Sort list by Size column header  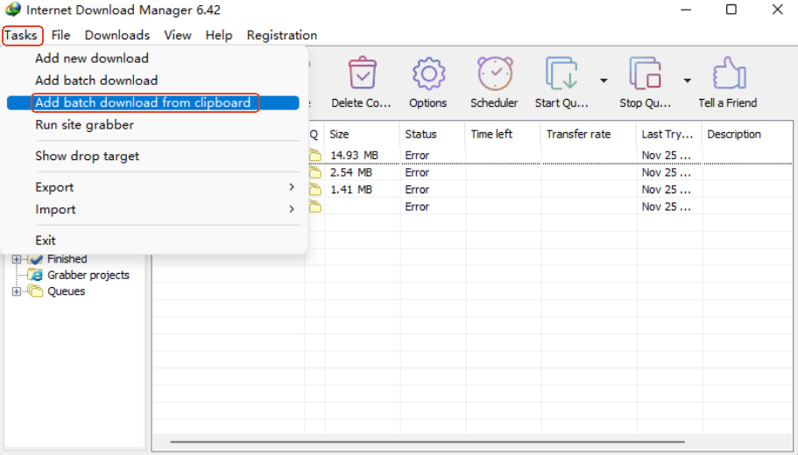click(359, 134)
